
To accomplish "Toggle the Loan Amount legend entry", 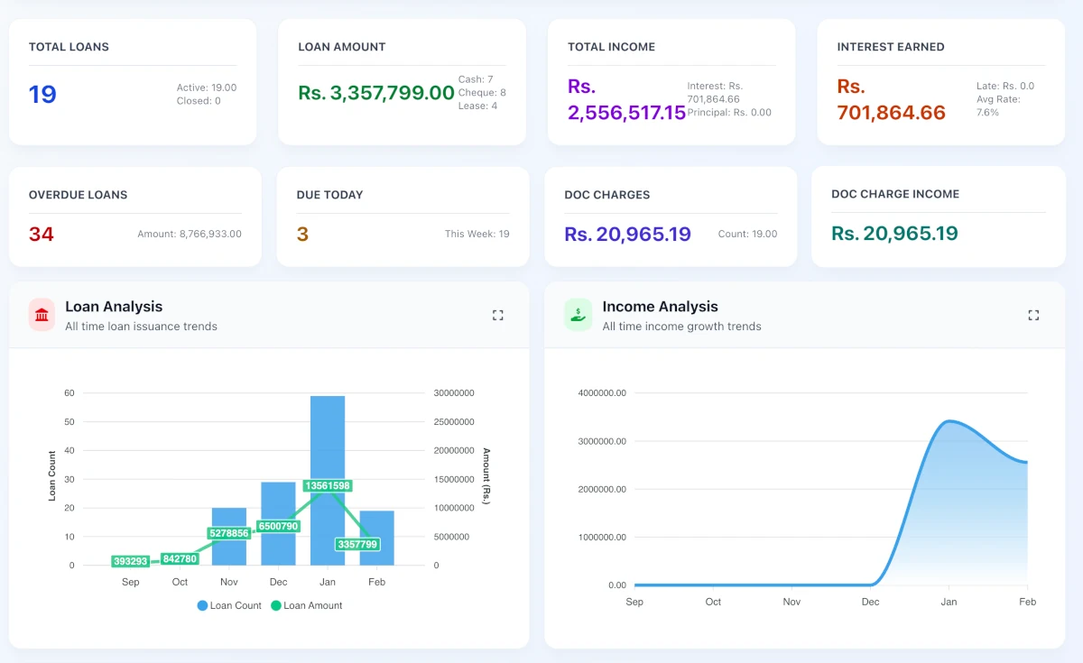I will 307,605.
